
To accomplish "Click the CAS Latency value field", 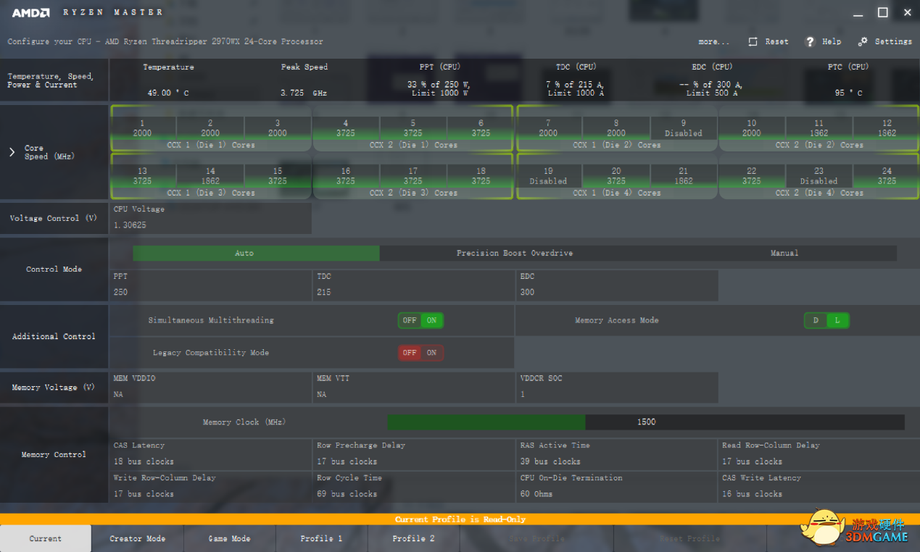I will (211, 454).
